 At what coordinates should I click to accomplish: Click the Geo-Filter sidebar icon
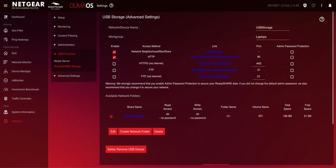pos(6,31)
